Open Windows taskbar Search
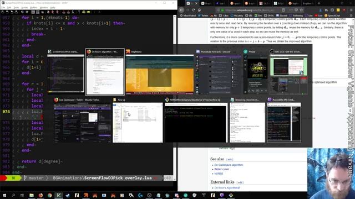355x199 pixels. 13,195
